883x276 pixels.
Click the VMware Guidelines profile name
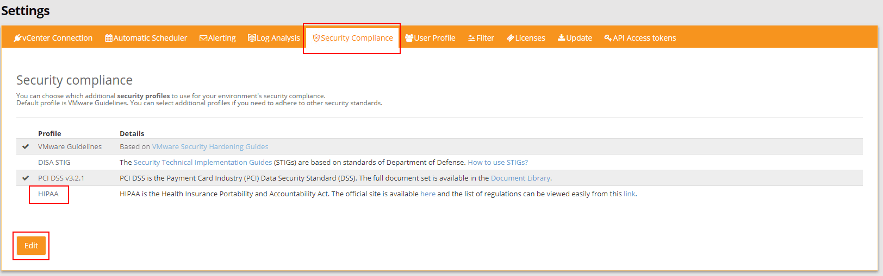tap(70, 147)
